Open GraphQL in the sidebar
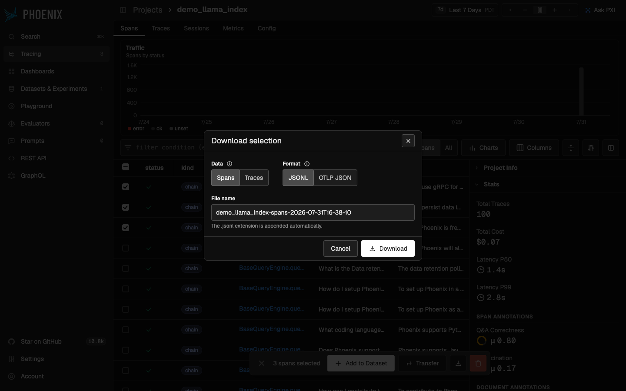This screenshot has height=391, width=626. pos(57,176)
